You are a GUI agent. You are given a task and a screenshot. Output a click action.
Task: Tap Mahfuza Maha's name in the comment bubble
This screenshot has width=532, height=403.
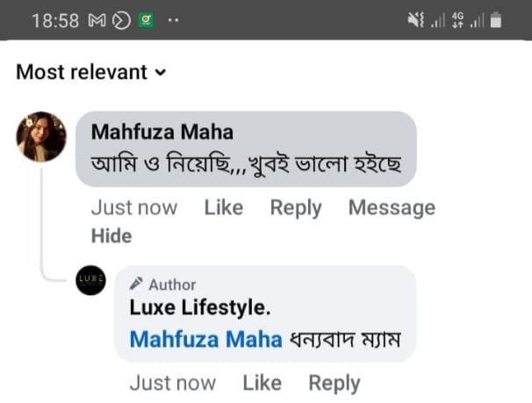tap(162, 133)
